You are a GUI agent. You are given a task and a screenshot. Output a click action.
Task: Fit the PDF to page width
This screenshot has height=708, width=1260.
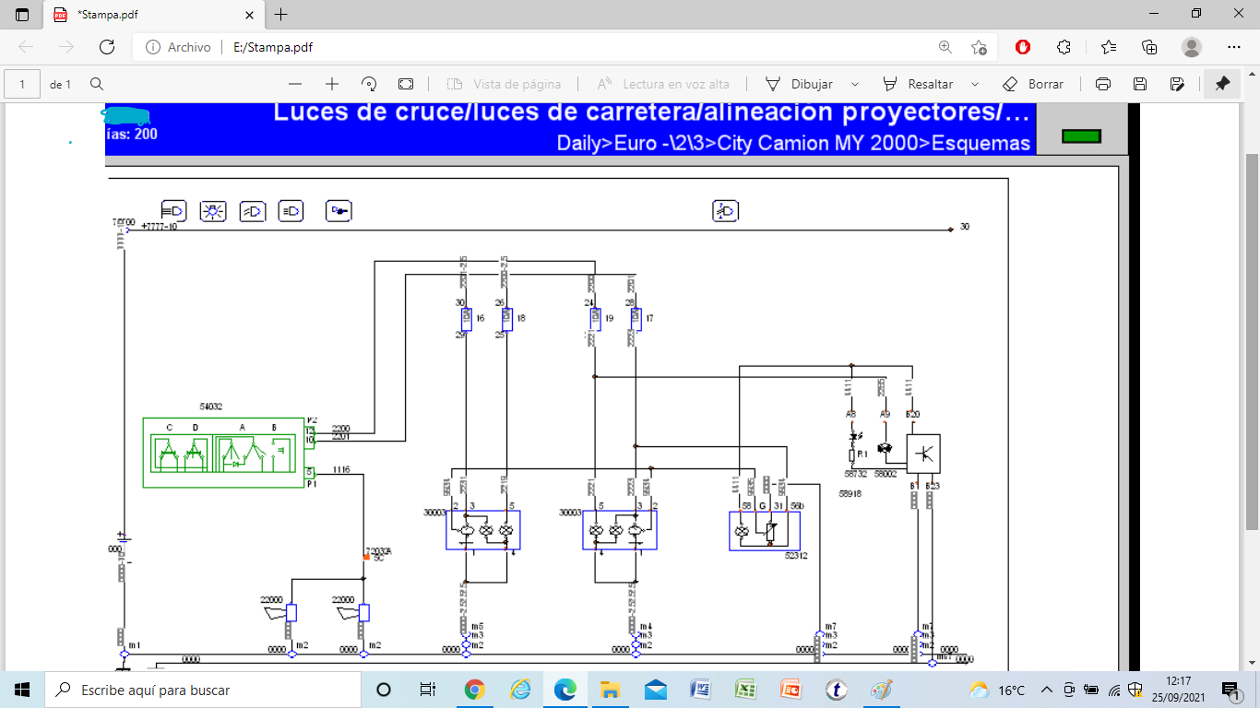pos(406,84)
